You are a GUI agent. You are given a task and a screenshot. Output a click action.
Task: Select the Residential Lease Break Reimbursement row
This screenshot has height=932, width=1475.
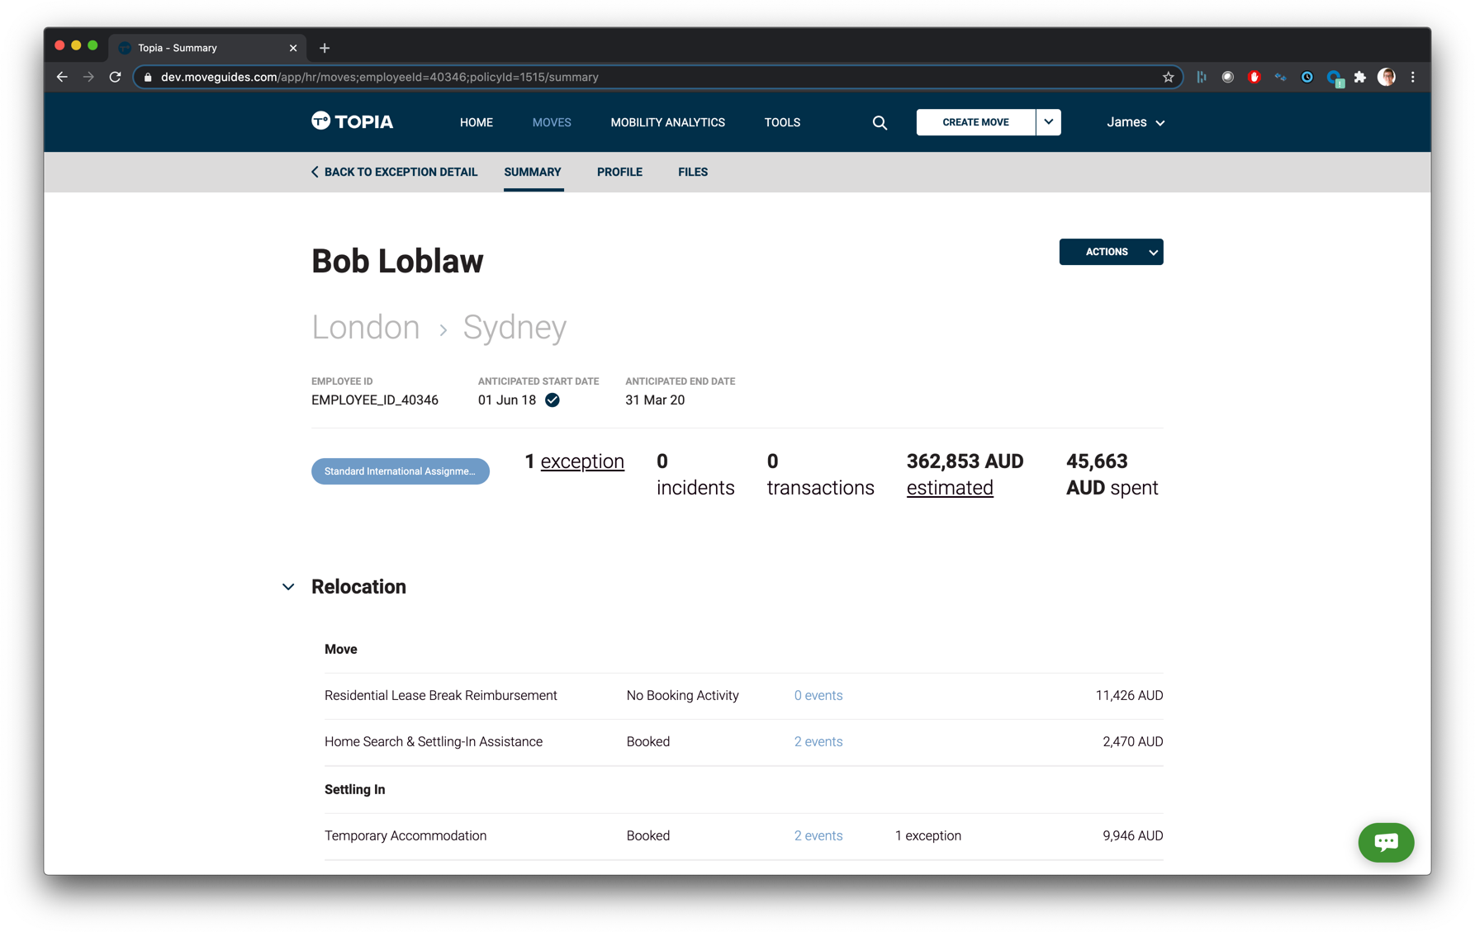point(743,695)
